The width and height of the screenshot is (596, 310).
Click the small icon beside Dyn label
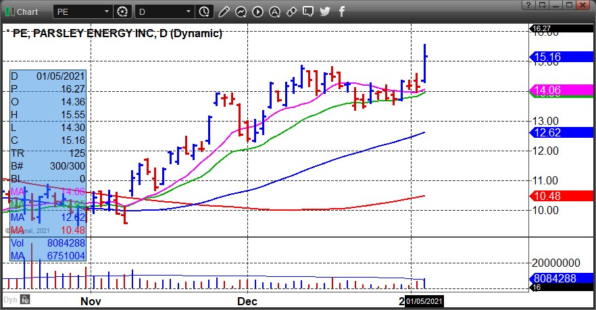tap(25, 299)
